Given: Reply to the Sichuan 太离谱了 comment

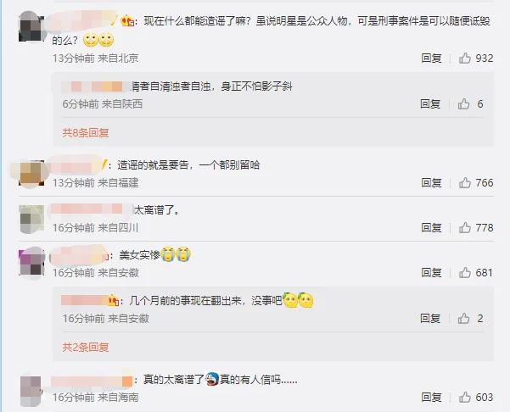Looking at the screenshot, I should (x=431, y=228).
